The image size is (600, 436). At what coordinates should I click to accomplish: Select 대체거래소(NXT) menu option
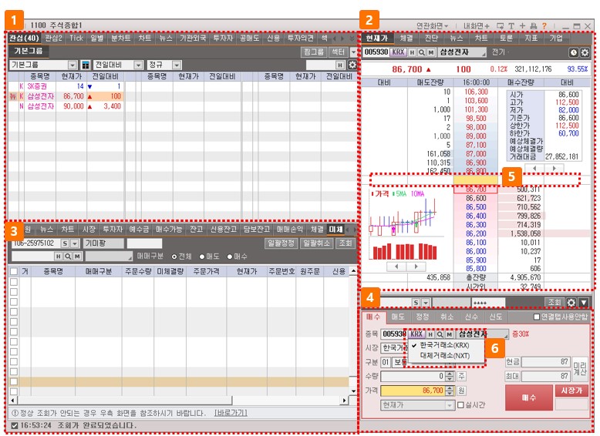point(445,356)
